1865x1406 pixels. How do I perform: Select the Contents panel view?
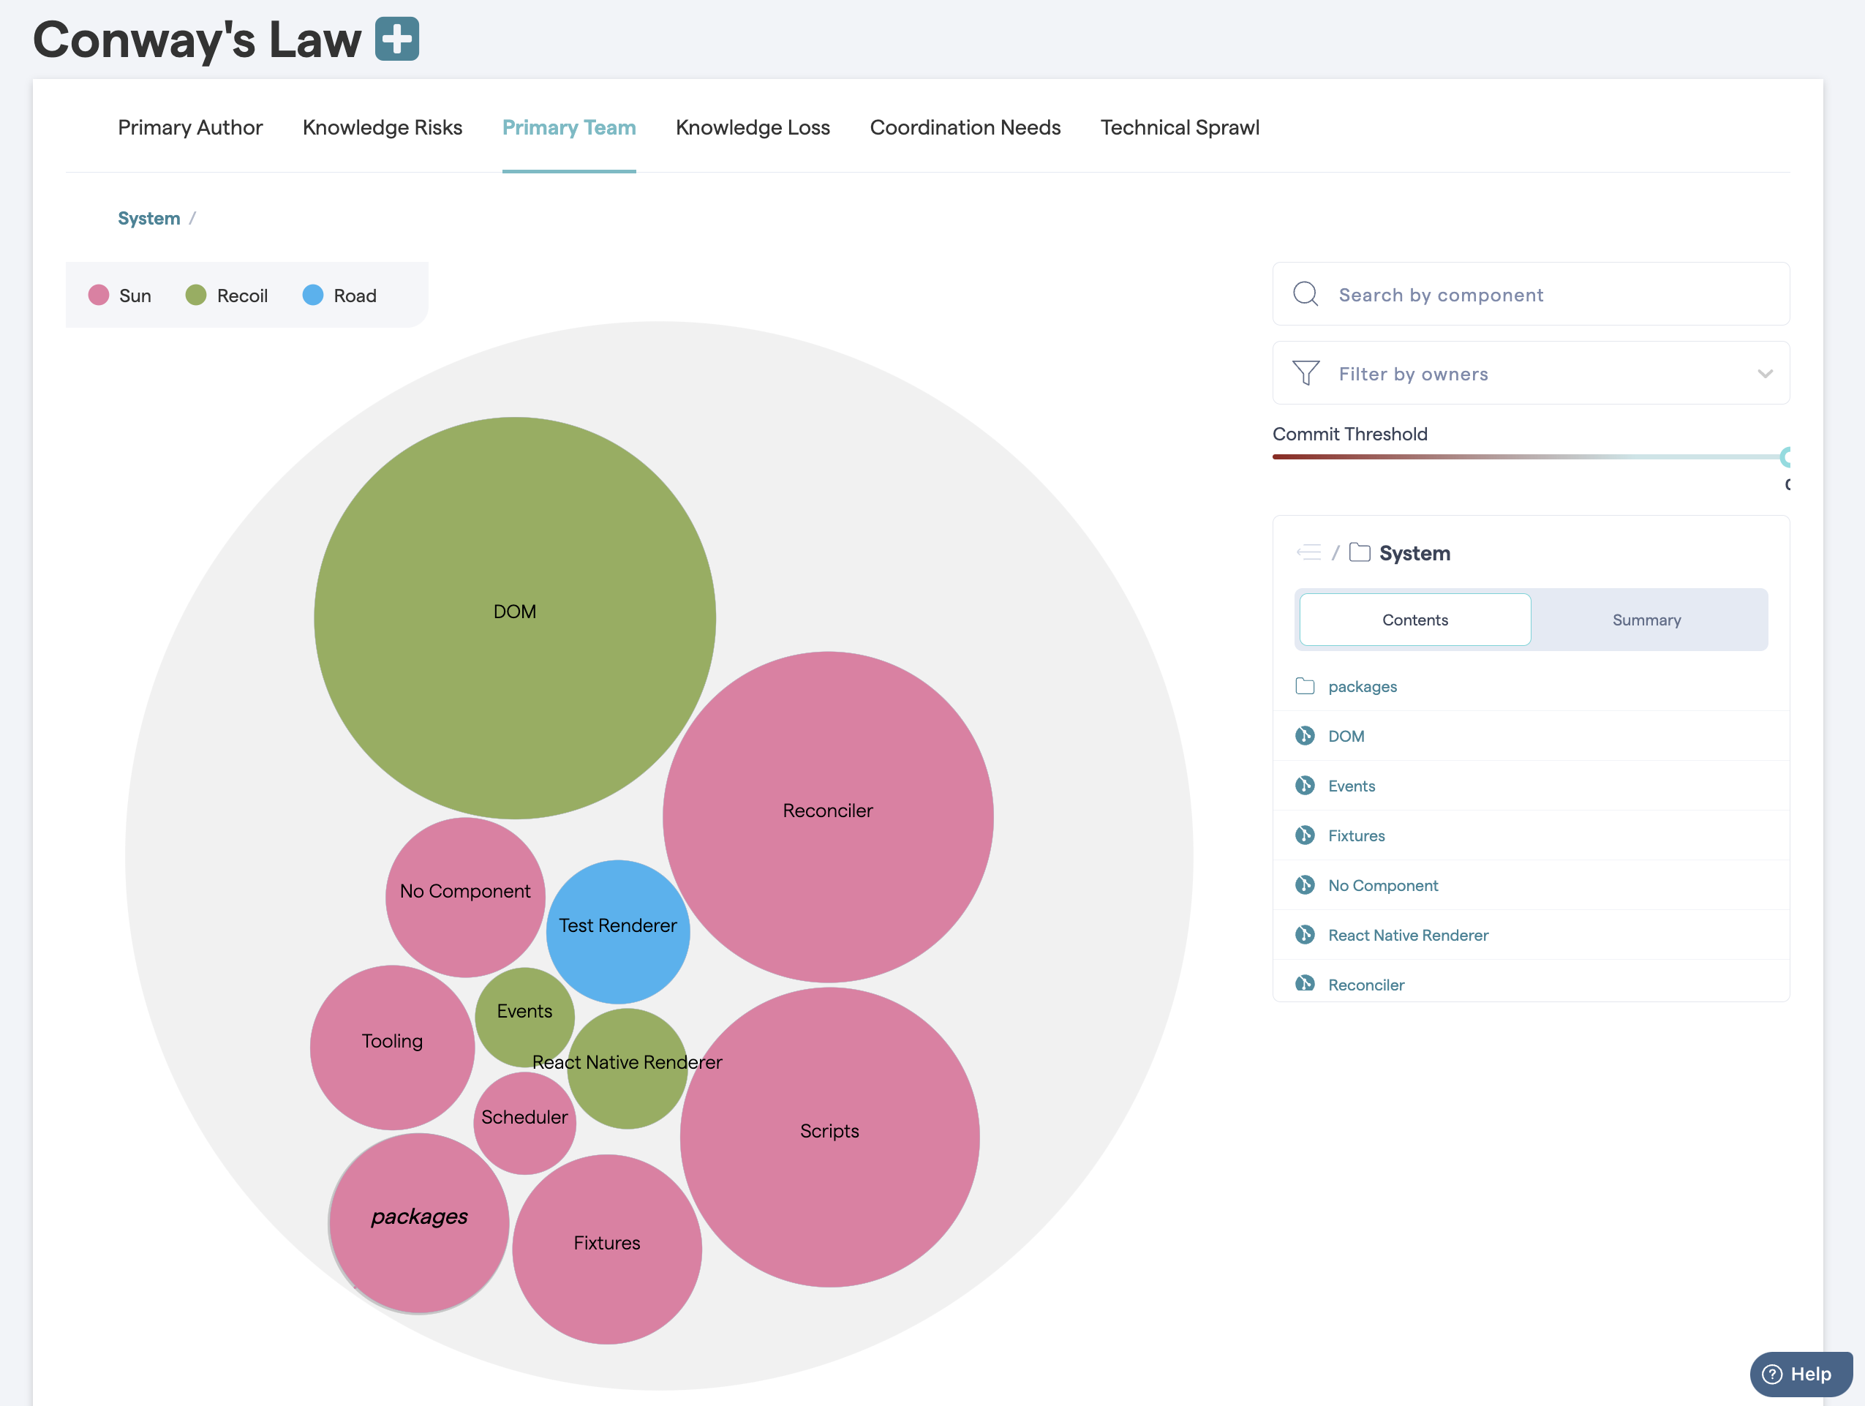click(x=1414, y=620)
